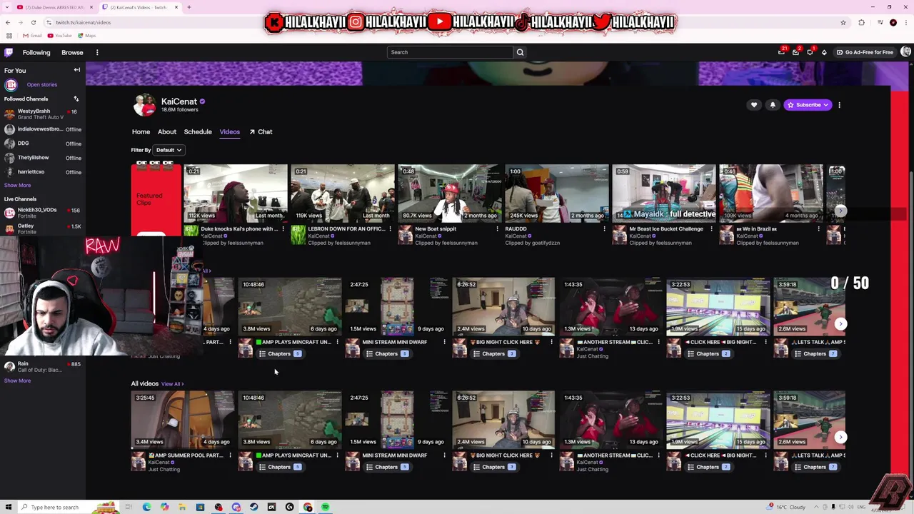Click the search magnifier button
Image resolution: width=914 pixels, height=514 pixels.
pos(520,52)
